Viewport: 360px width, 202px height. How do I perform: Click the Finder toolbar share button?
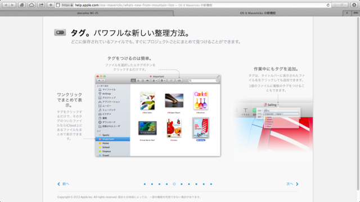pos(171,81)
